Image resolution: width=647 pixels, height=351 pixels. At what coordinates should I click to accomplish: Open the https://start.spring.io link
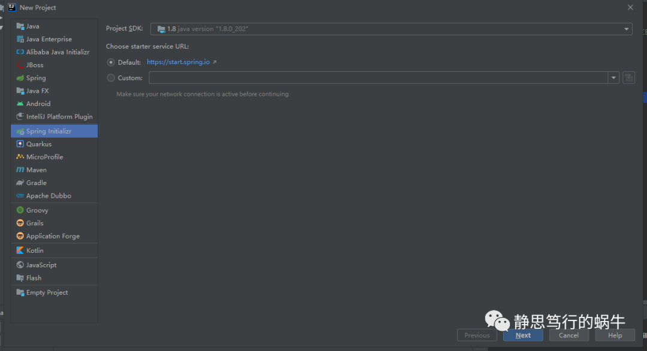pos(179,62)
